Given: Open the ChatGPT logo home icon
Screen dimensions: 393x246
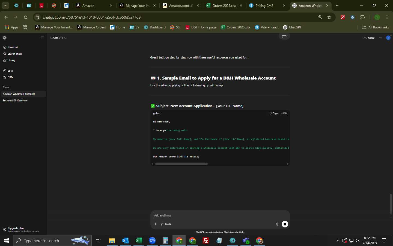Looking at the screenshot, I should pyautogui.click(x=5, y=38).
